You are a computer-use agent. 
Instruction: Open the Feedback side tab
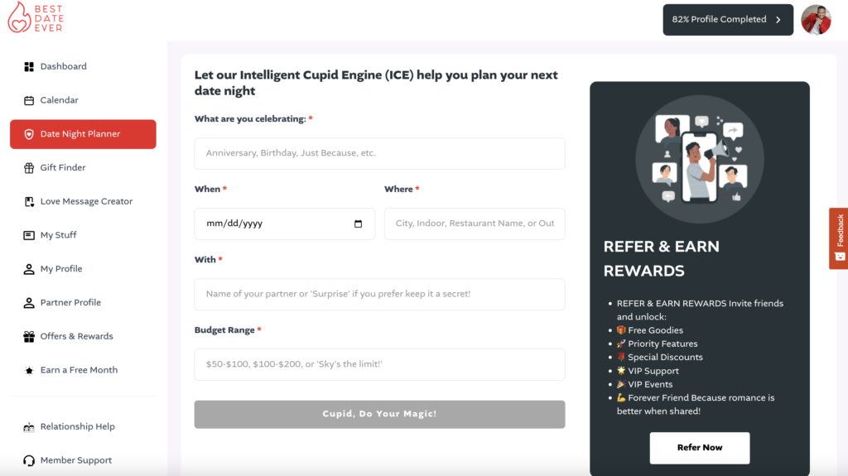click(840, 238)
